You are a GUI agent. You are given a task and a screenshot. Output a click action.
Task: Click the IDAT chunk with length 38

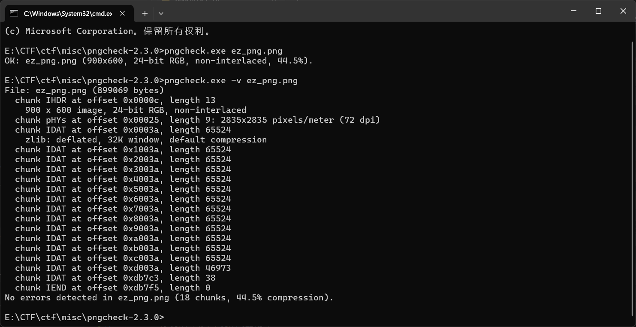[115, 278]
